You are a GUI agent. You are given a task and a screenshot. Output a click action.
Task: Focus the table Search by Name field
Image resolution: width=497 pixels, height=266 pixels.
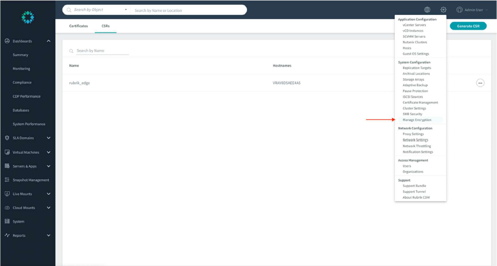pos(102,50)
